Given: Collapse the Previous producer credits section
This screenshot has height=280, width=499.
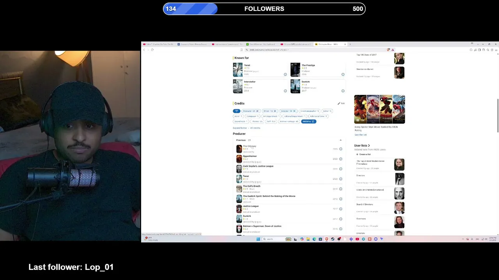Looking at the screenshot, I should tap(340, 140).
